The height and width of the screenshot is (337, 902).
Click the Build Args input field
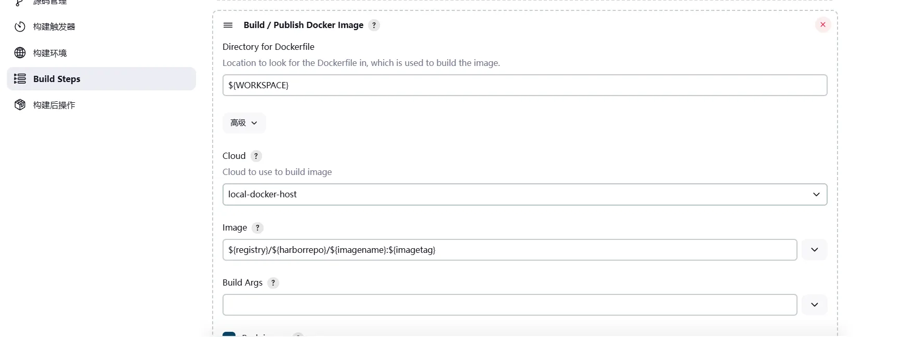coord(509,305)
